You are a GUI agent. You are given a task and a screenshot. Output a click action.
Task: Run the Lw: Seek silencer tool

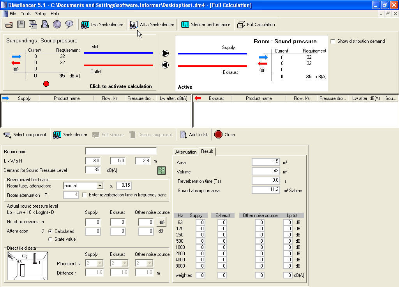click(102, 24)
